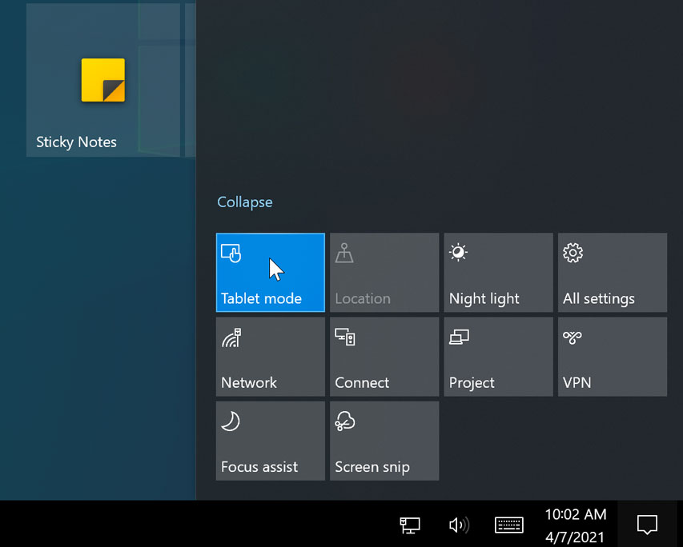This screenshot has width=683, height=547.
Task: Click the Night light sun icon
Action: 458,253
